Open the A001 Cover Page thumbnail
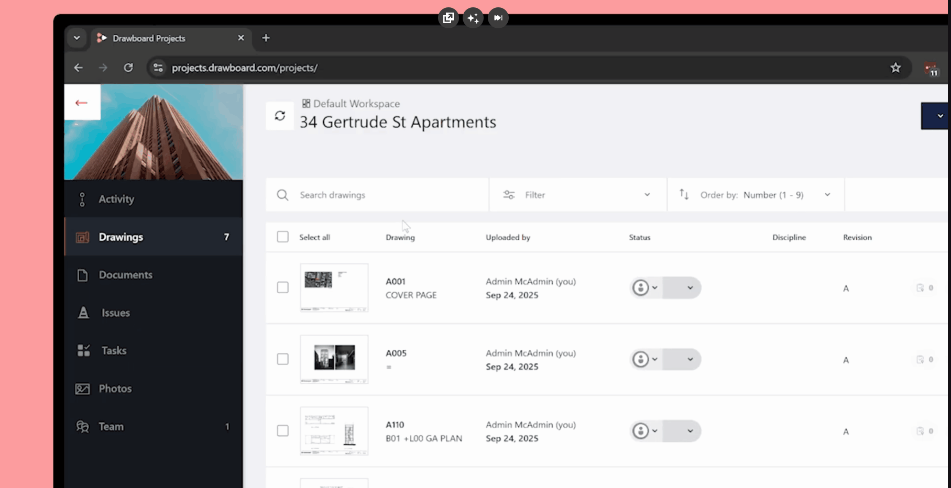Viewport: 951px width, 488px height. [x=334, y=287]
